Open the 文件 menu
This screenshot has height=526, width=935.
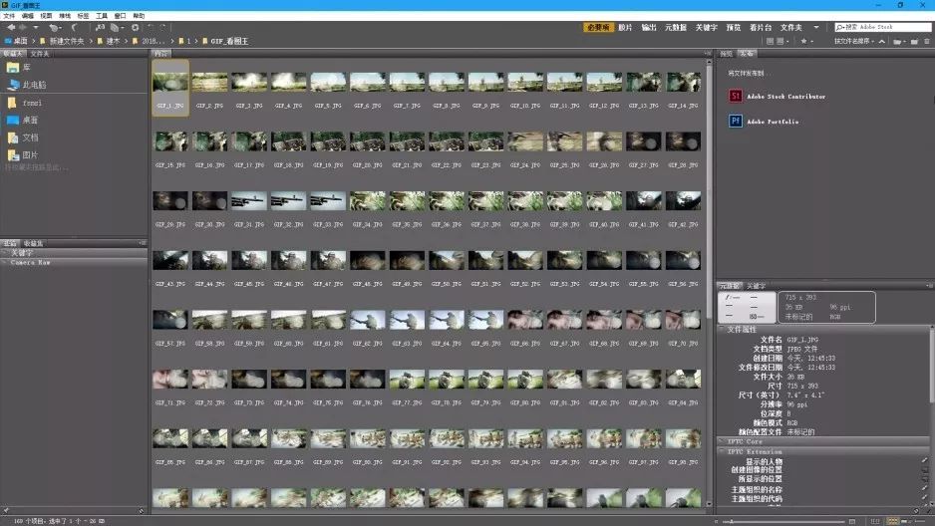coord(9,16)
